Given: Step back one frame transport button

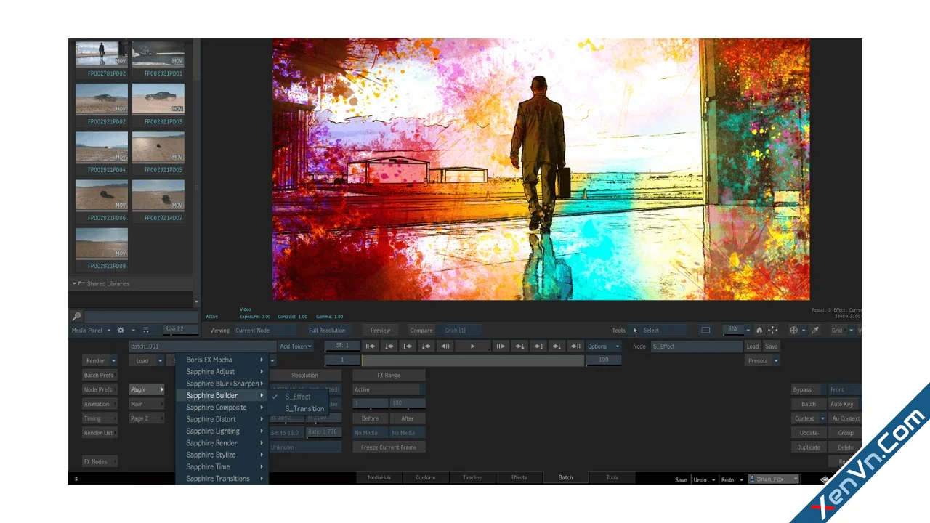Looking at the screenshot, I should coord(445,346).
